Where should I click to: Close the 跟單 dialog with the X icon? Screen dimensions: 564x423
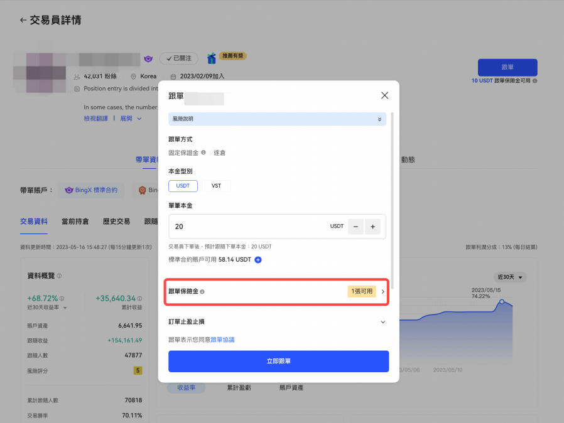pos(384,95)
